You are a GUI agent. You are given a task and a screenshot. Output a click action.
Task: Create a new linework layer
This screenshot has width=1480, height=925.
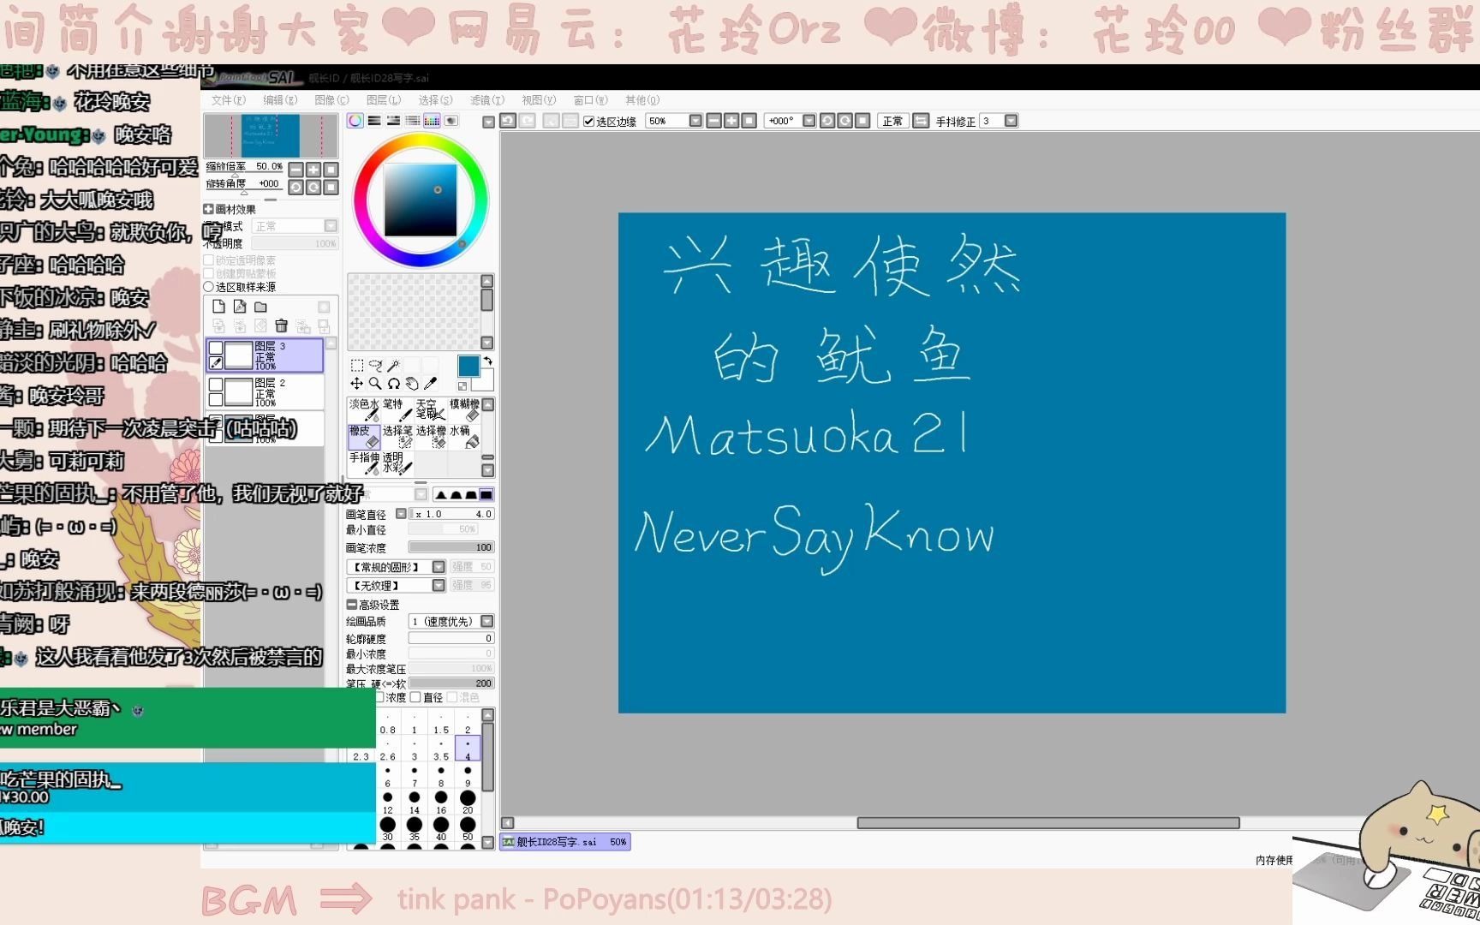(240, 307)
